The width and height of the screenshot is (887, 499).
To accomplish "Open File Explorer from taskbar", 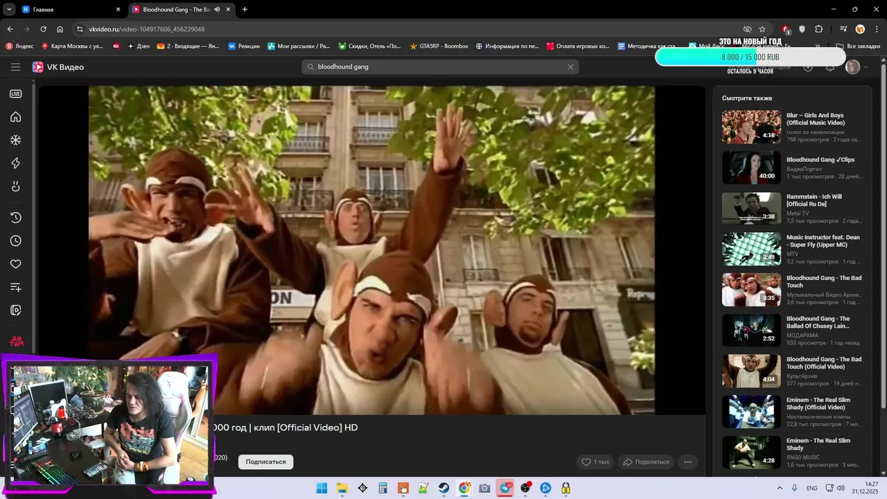I will click(x=342, y=488).
